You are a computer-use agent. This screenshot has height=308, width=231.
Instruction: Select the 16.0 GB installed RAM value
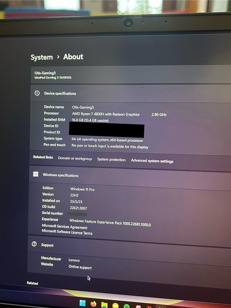click(x=90, y=120)
